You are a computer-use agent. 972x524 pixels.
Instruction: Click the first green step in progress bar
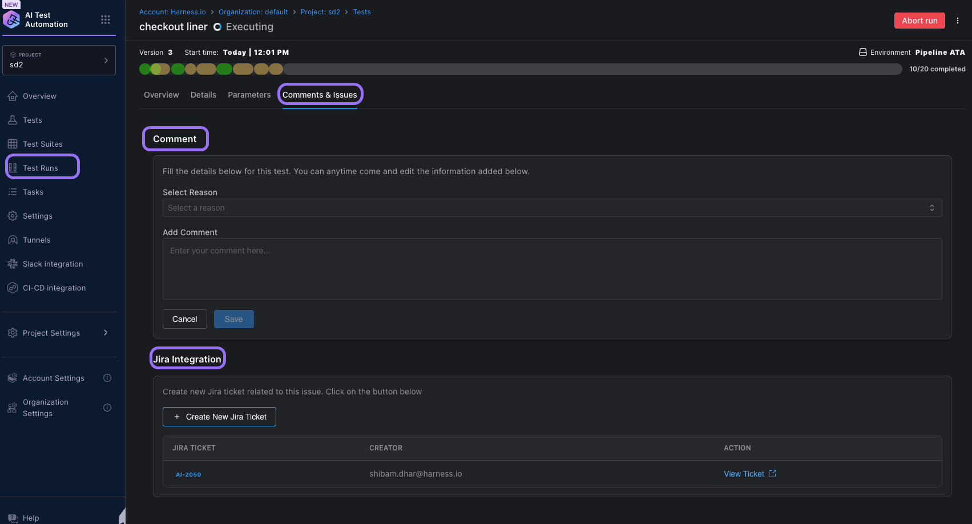[145, 69]
